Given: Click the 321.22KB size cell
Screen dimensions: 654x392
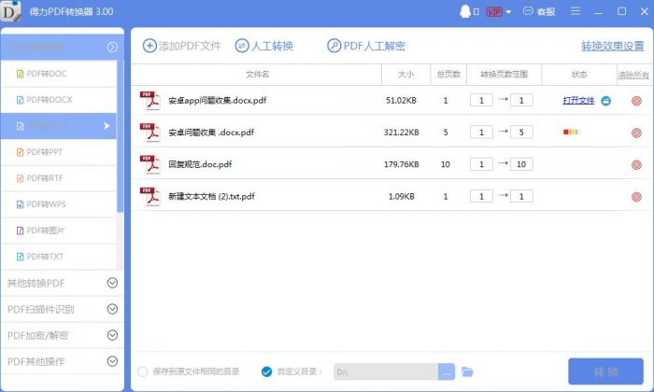Looking at the screenshot, I should [401, 133].
